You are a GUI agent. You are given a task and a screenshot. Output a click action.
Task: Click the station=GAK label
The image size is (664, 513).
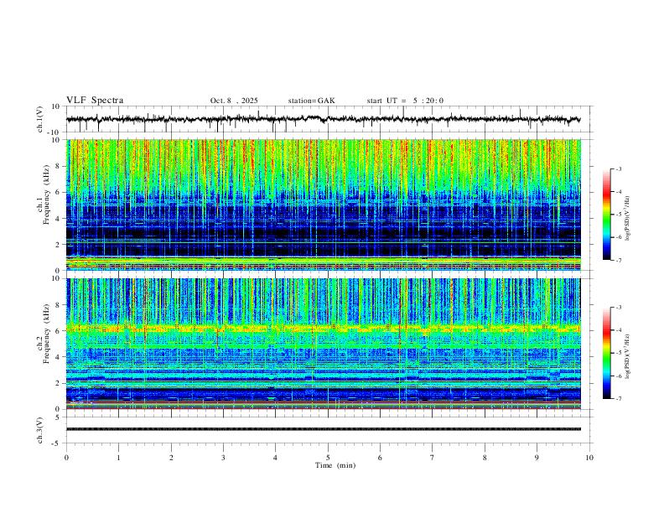pyautogui.click(x=311, y=101)
